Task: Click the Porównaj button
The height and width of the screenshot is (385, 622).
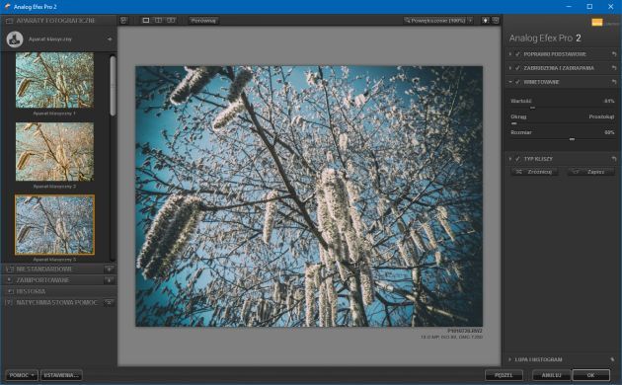Action: [203, 20]
